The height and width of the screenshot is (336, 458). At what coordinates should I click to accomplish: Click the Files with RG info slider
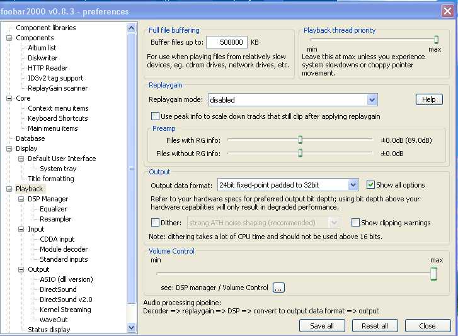pyautogui.click(x=300, y=140)
